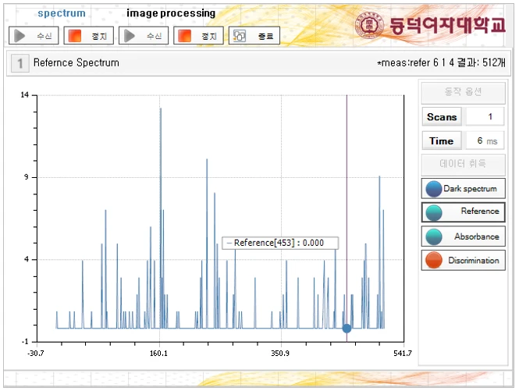Click the Scans label button
This screenshot has width=519, height=391.
pos(442,116)
